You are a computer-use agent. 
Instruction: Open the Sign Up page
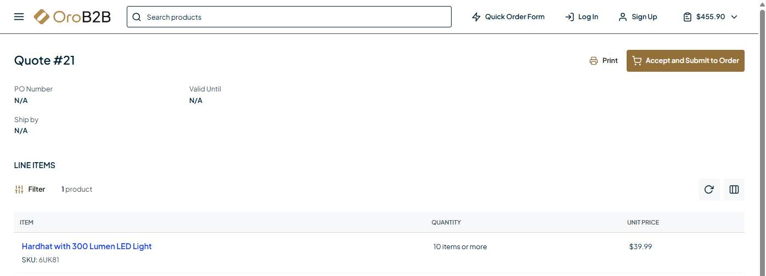(644, 17)
